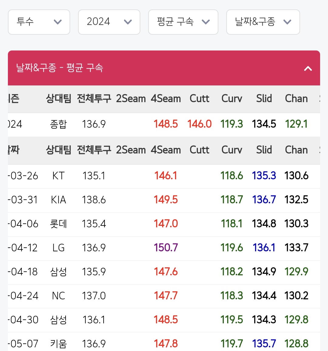Click the top Curv column header
328x351 pixels.
pos(232,99)
